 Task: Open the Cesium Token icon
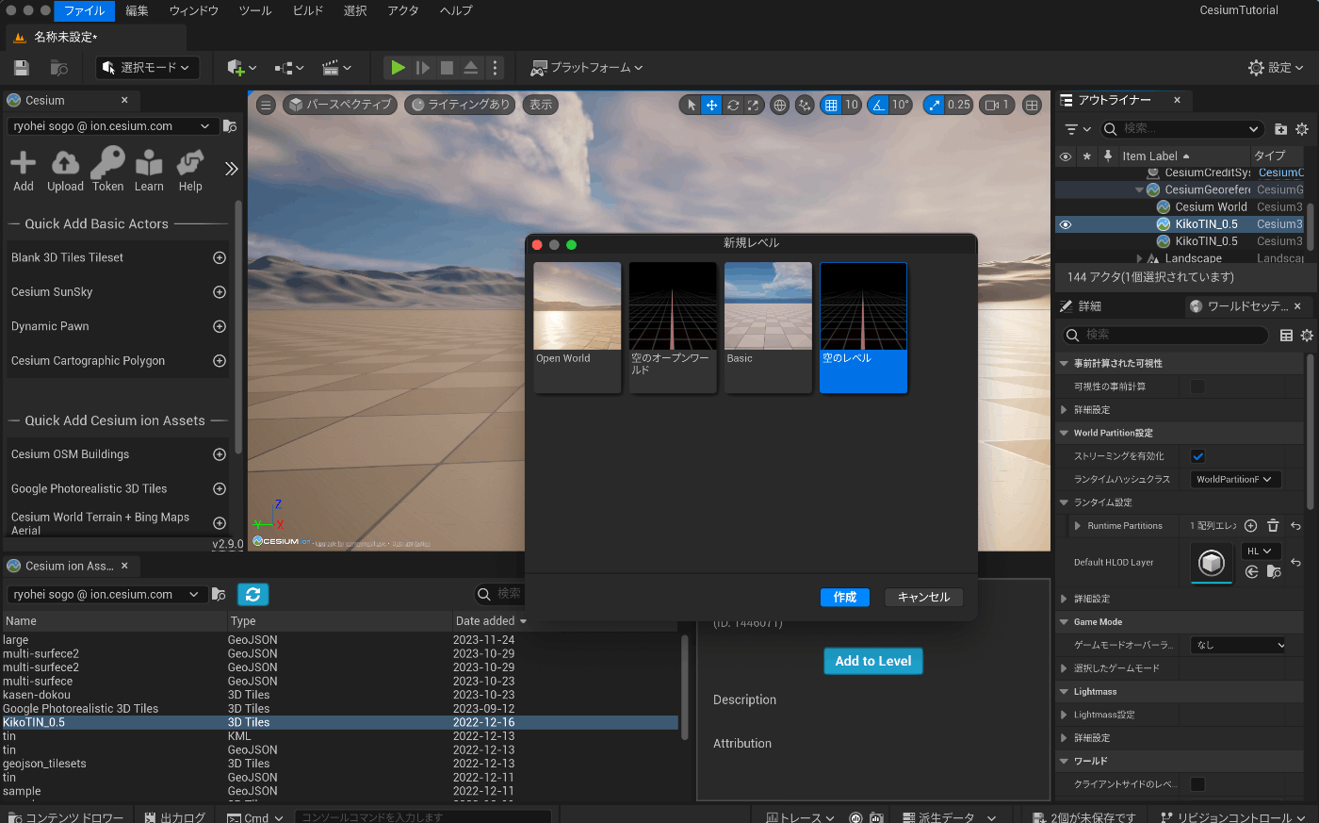coord(107,171)
